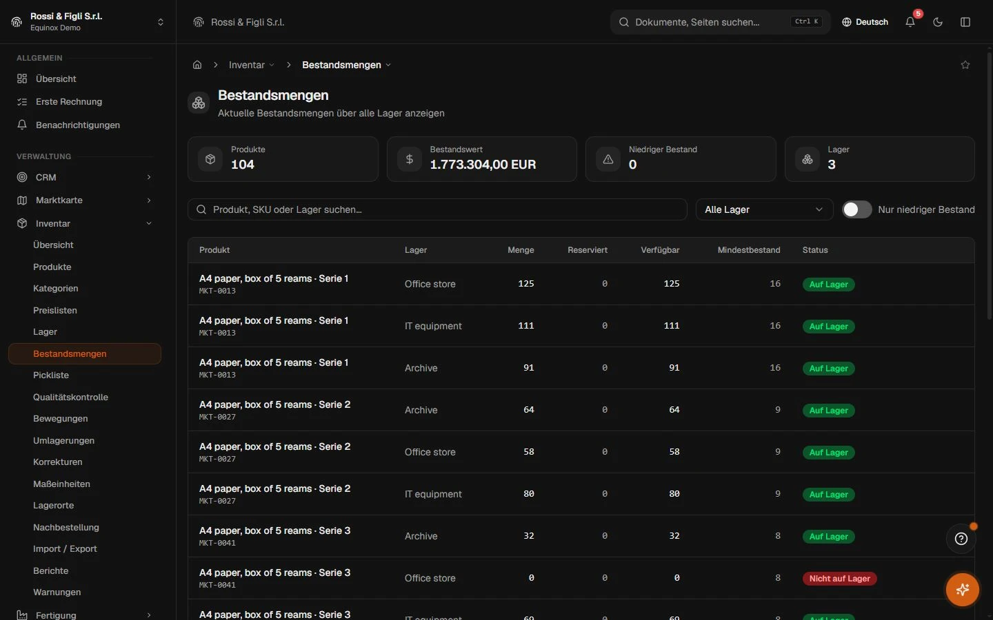Screen dimensions: 993x620
Task: Sort by the Menge column header
Action: click(521, 250)
